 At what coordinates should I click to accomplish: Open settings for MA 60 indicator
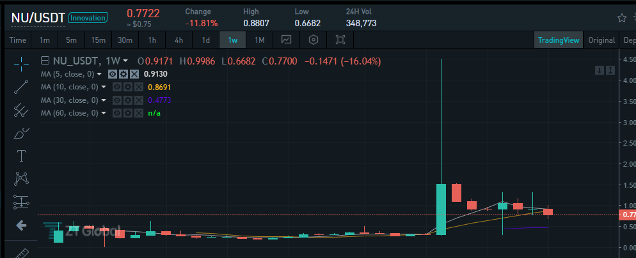tap(128, 113)
